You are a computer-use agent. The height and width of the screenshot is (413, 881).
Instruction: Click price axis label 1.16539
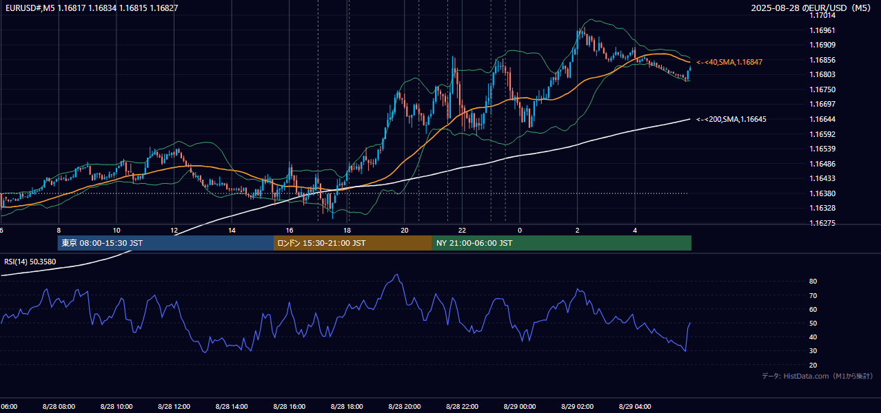pyautogui.click(x=822, y=149)
